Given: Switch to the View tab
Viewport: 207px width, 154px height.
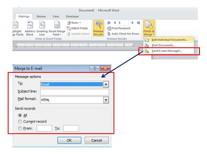Looking at the screenshot, I should (x=56, y=16).
